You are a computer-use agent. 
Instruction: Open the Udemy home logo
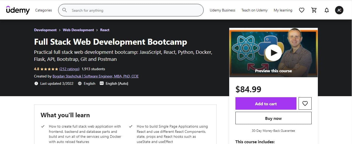click(x=18, y=10)
